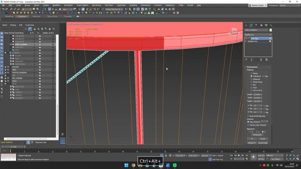Open the Utilities command panel tab
The height and width of the screenshot is (169, 301).
pos(271,25)
